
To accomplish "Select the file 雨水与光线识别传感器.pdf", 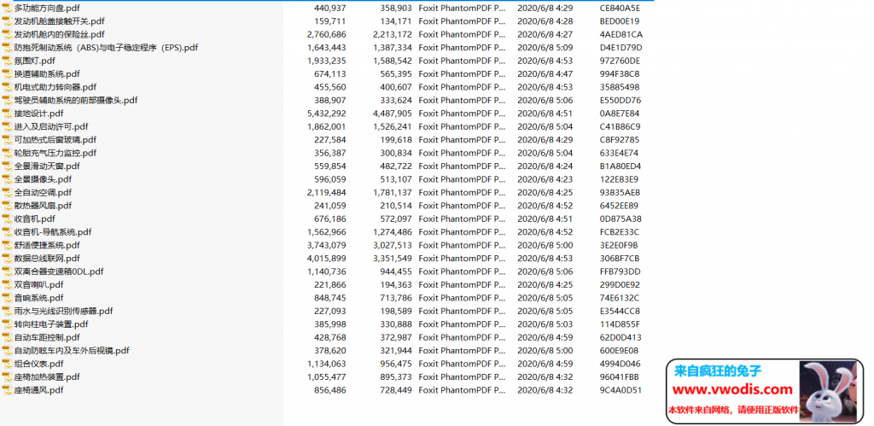I will [63, 311].
